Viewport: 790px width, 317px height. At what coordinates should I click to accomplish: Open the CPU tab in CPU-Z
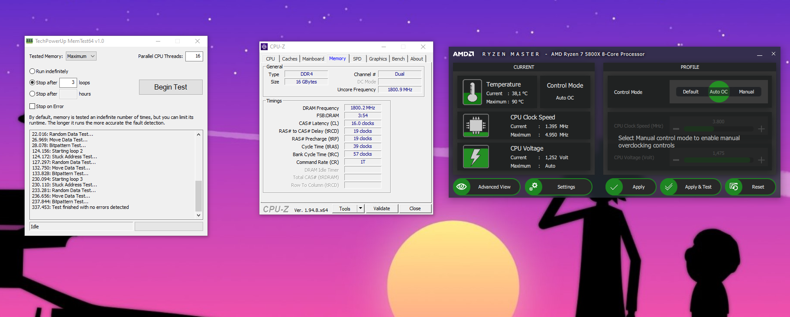tap(271, 59)
